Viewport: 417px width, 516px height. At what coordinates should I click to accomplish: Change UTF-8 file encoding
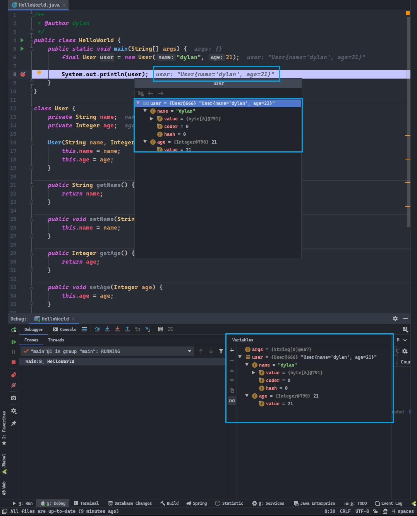coord(362,511)
